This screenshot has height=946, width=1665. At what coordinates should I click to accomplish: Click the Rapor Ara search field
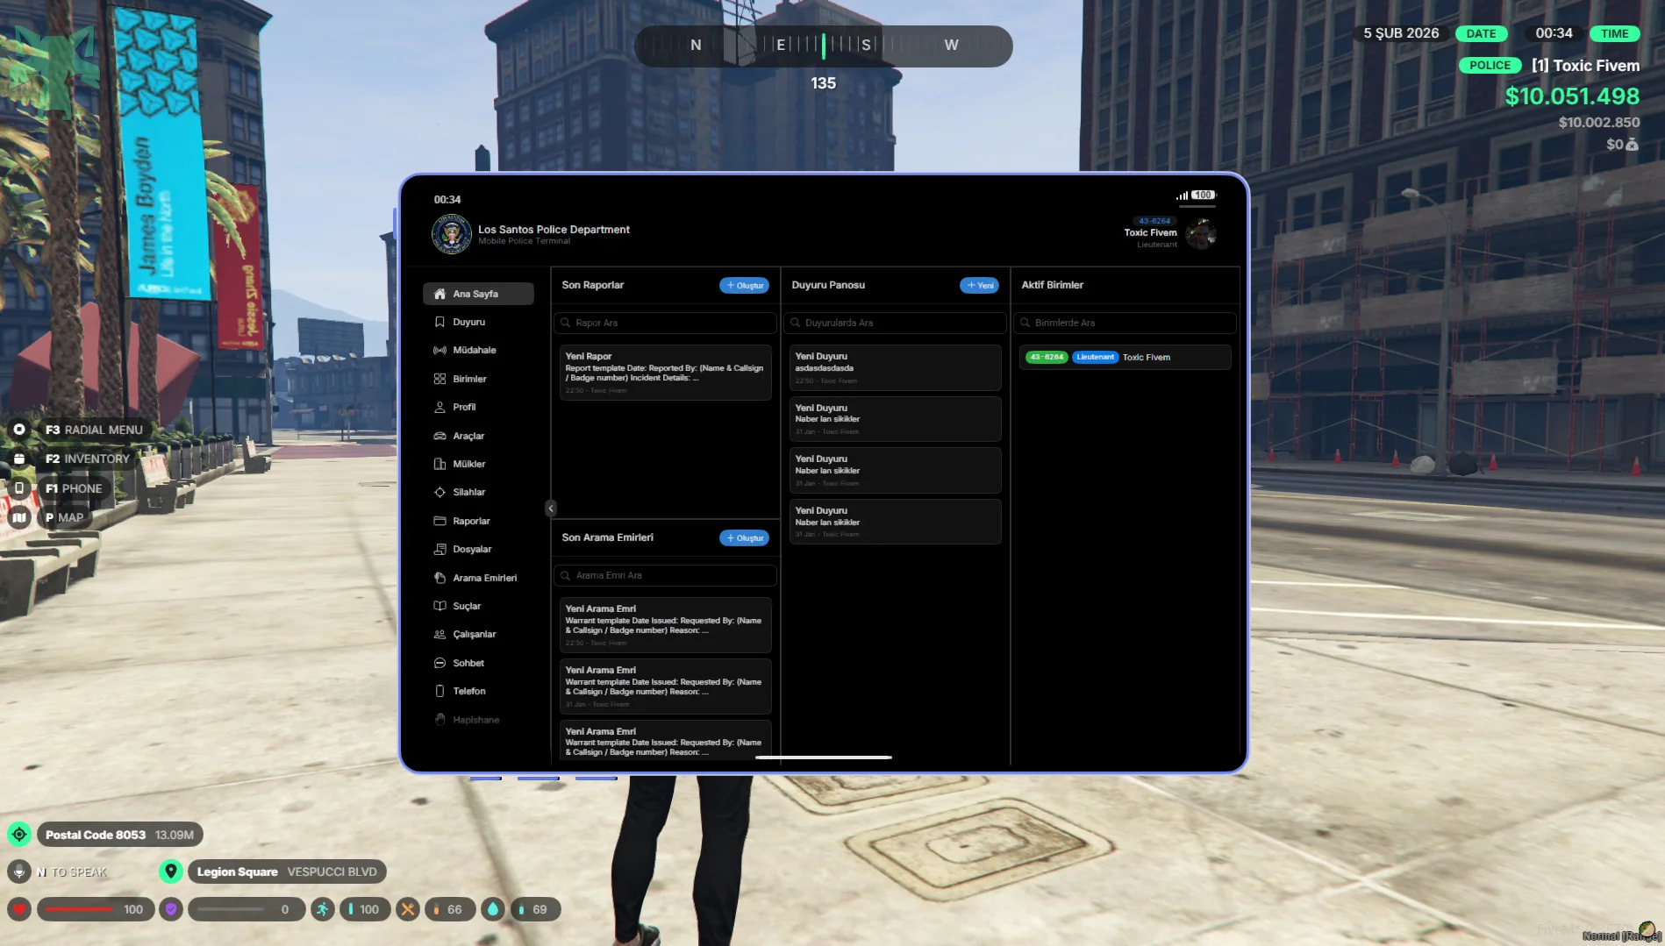[665, 323]
